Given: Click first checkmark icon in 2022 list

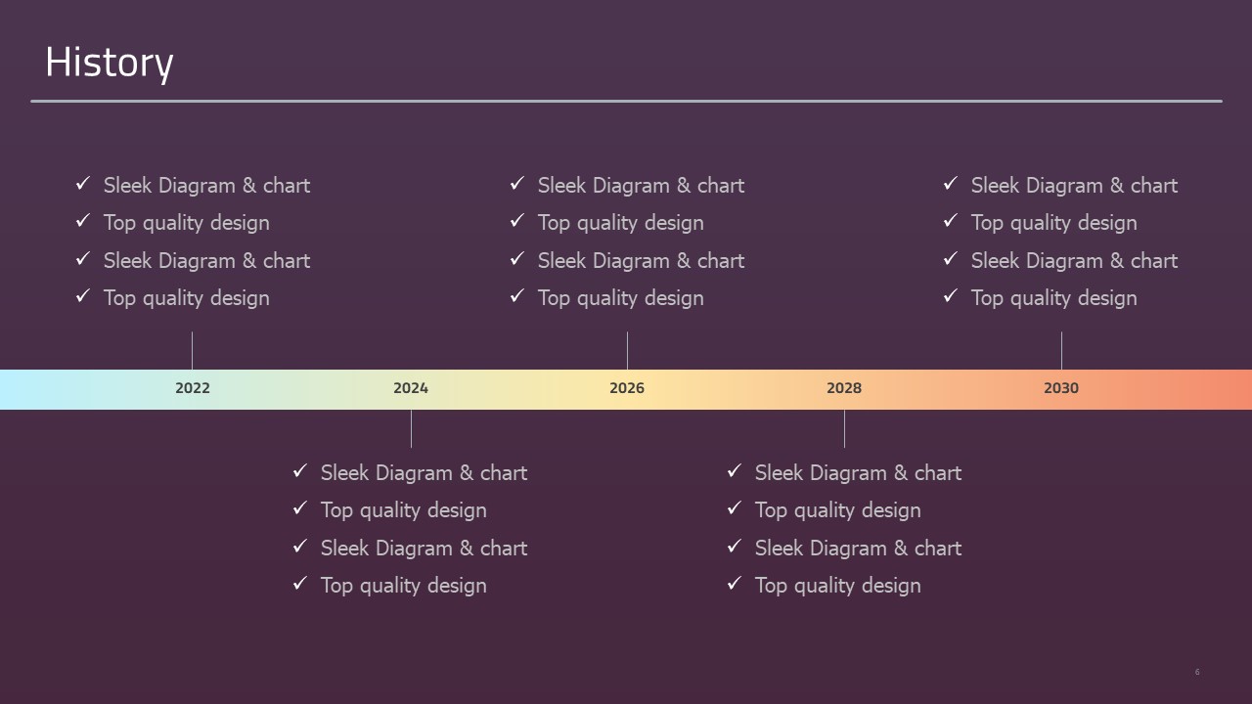Looking at the screenshot, I should pyautogui.click(x=83, y=183).
